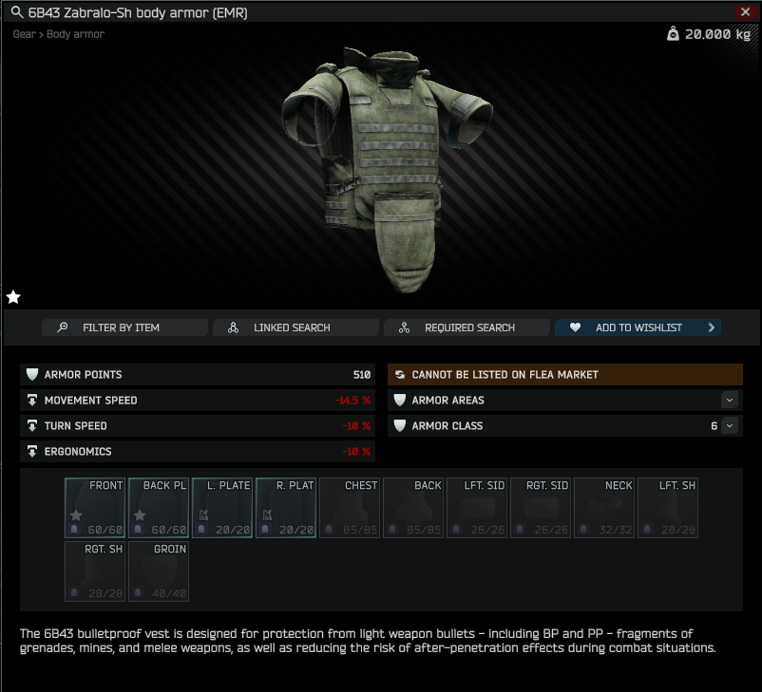Viewport: 762px width, 692px height.
Task: Expand wishlist arrow chevron
Action: (x=712, y=327)
